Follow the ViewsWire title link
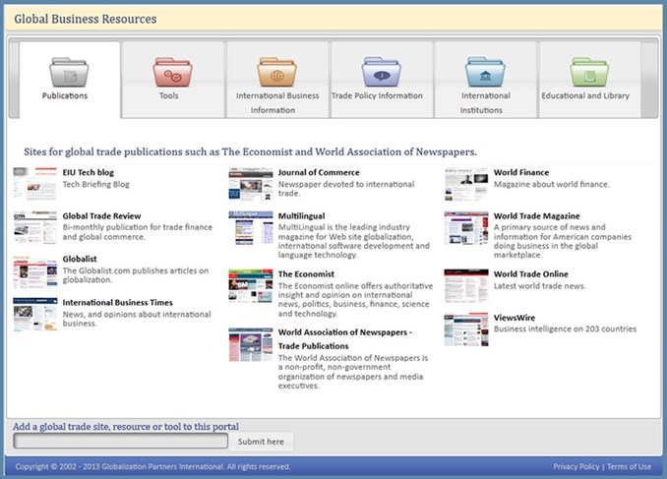 (515, 318)
